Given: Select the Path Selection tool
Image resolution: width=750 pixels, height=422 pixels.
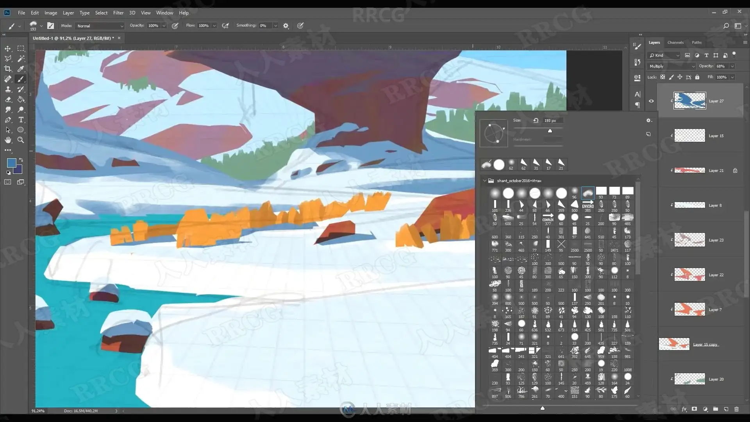Looking at the screenshot, I should coord(8,130).
